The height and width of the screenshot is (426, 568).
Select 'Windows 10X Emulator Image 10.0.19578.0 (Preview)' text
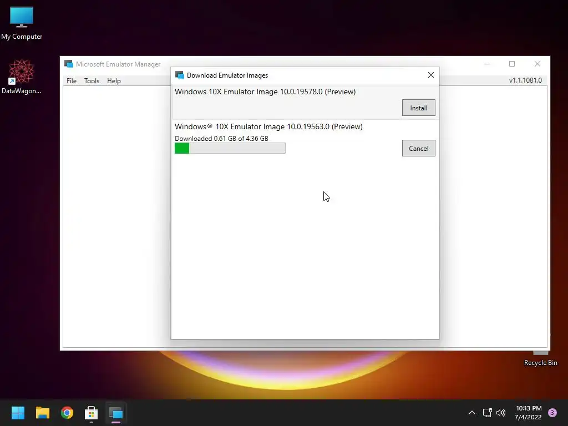click(x=265, y=92)
